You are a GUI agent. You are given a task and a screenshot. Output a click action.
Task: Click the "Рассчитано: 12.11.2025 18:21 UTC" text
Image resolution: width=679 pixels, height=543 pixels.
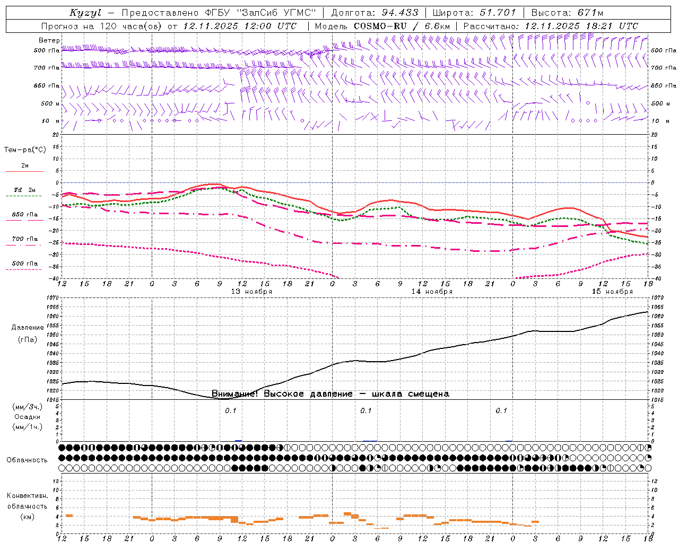tap(551, 26)
